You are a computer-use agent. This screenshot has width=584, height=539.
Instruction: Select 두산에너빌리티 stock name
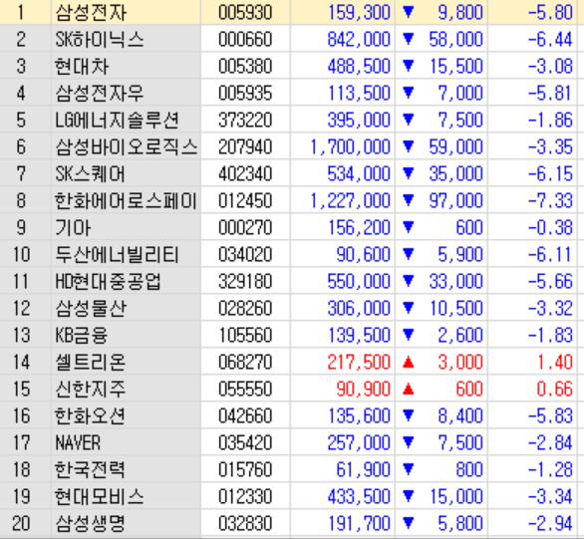tap(117, 255)
